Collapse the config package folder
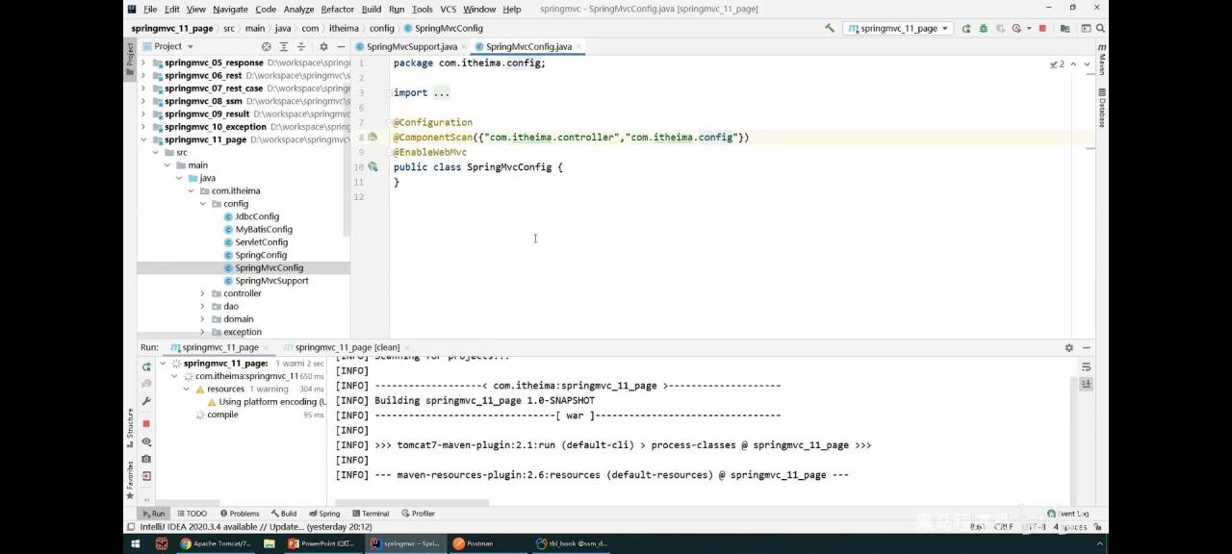 coord(202,204)
